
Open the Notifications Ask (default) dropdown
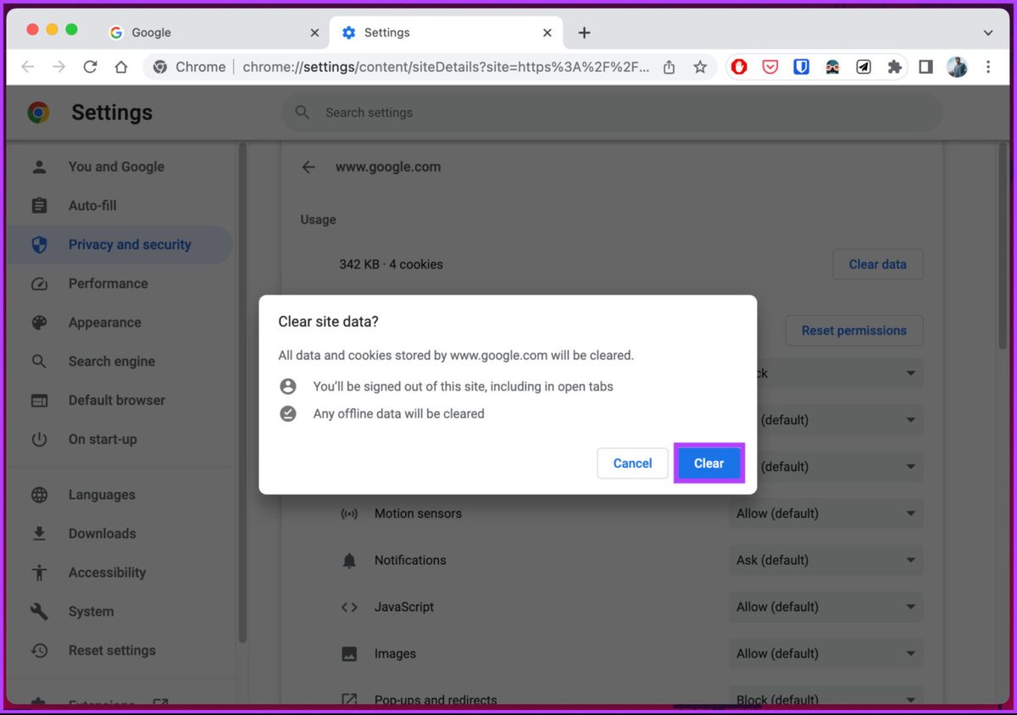tap(826, 560)
